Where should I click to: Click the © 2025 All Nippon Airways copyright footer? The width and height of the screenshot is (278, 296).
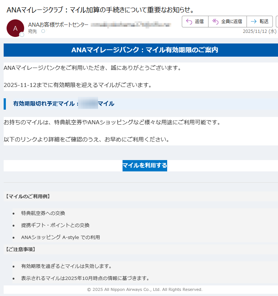pyautogui.click(x=145, y=289)
